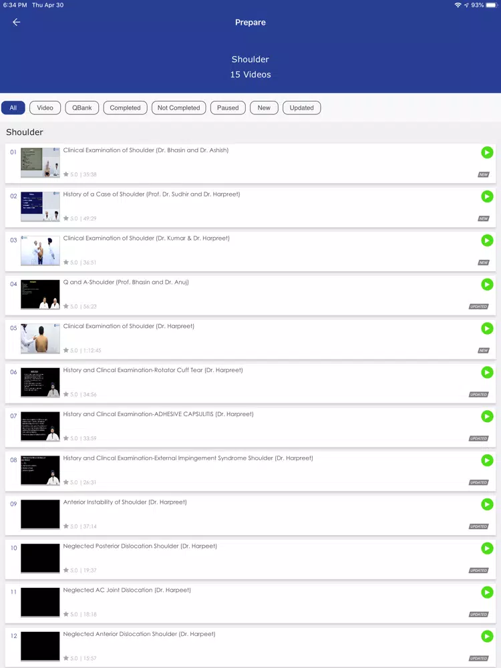
Task: Show Paused items
Action: pos(228,108)
